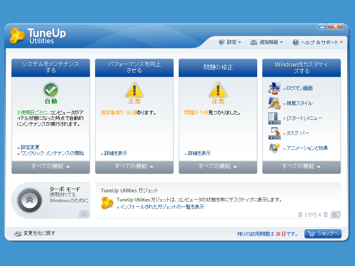Click the [スタート] メニュー icon
The image size is (355, 266).
[x=274, y=118]
